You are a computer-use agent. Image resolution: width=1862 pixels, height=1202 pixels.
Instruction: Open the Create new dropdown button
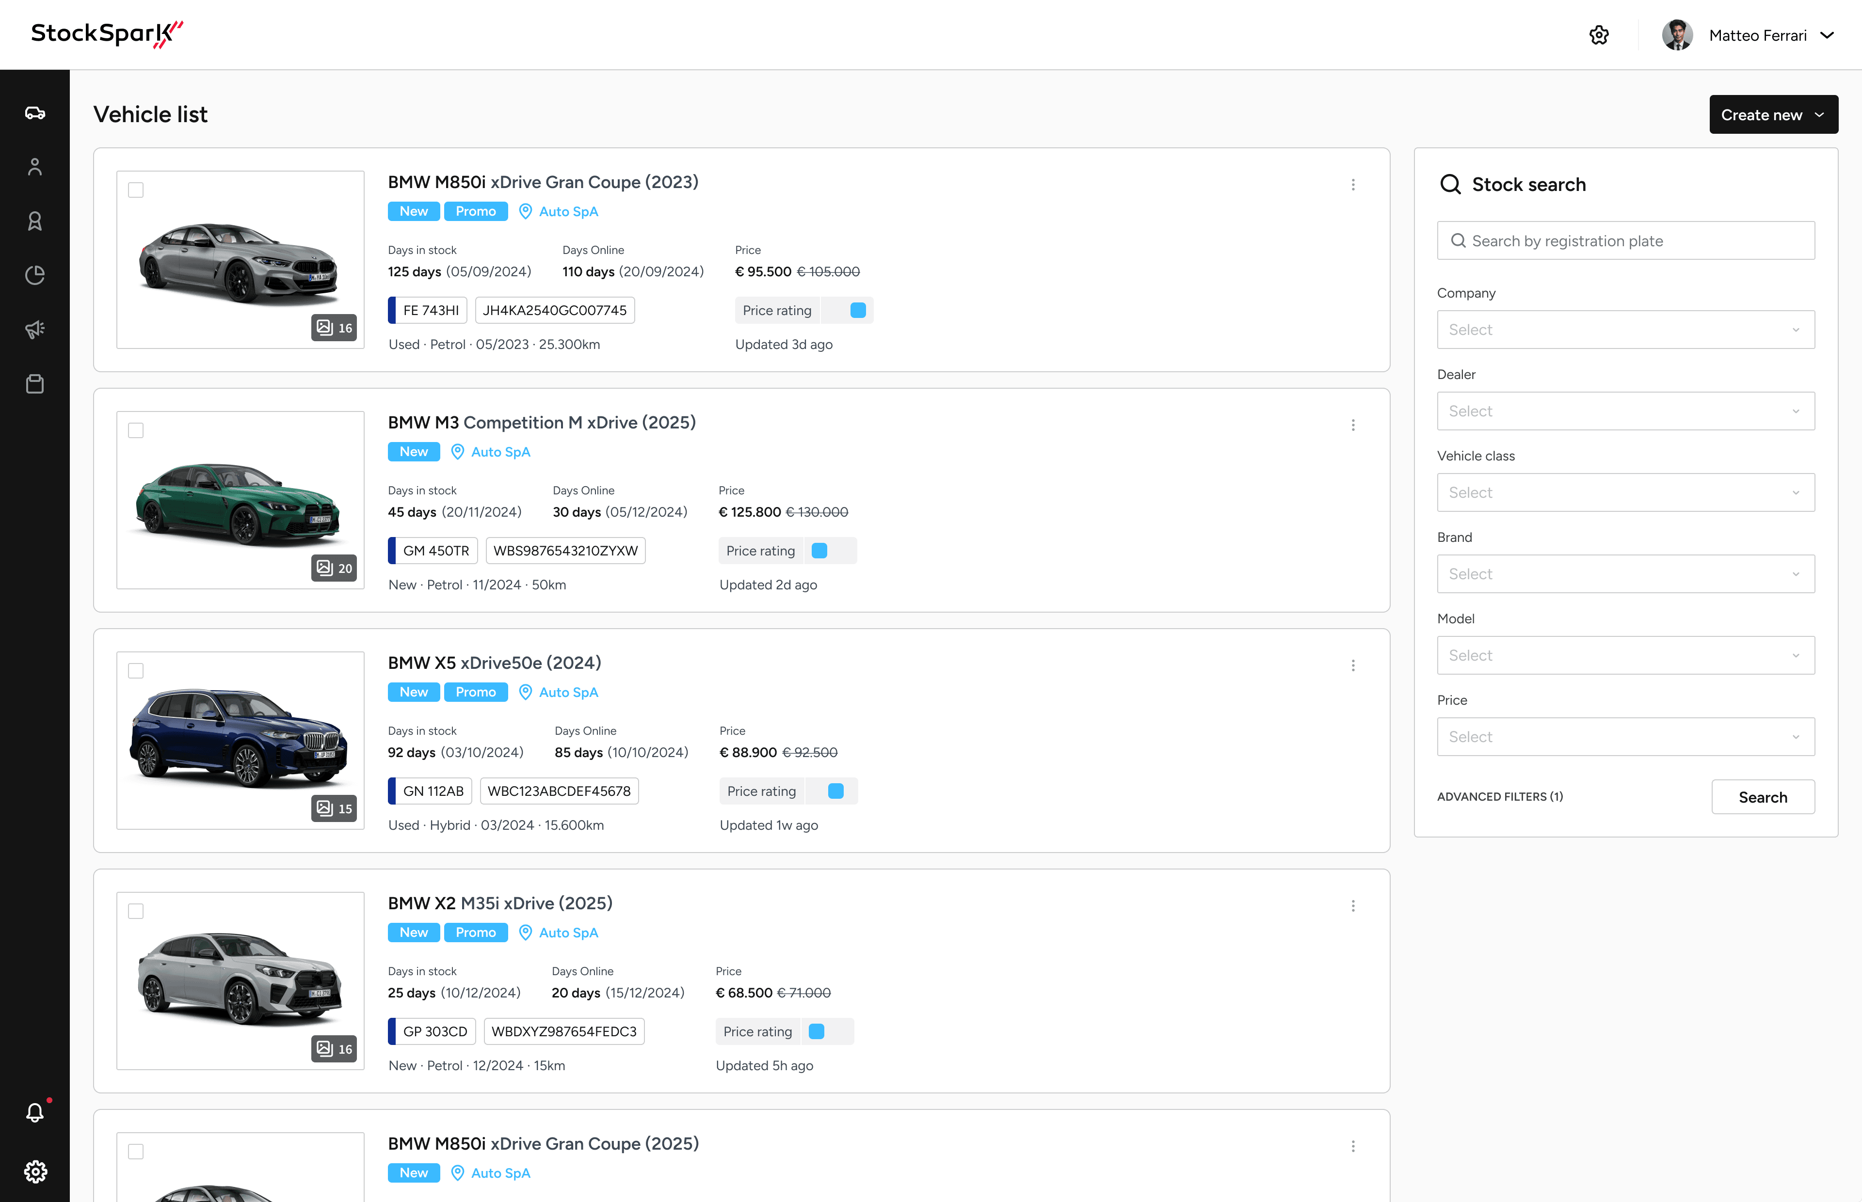tap(1773, 115)
